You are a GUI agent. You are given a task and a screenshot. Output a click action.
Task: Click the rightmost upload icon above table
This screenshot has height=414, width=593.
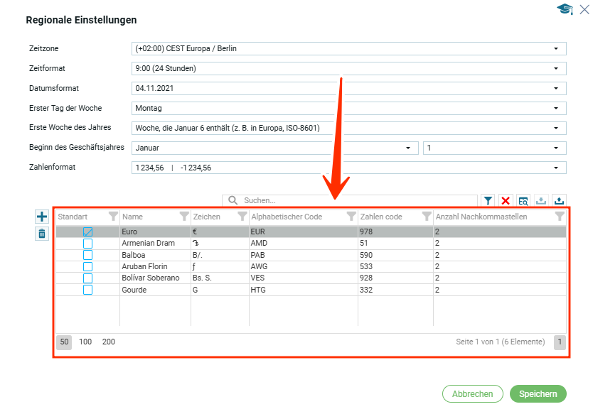pos(559,201)
